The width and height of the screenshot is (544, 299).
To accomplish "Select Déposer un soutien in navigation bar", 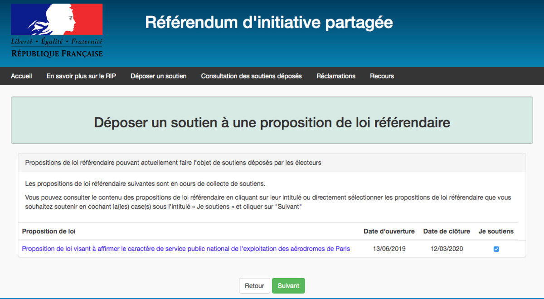I will click(158, 76).
